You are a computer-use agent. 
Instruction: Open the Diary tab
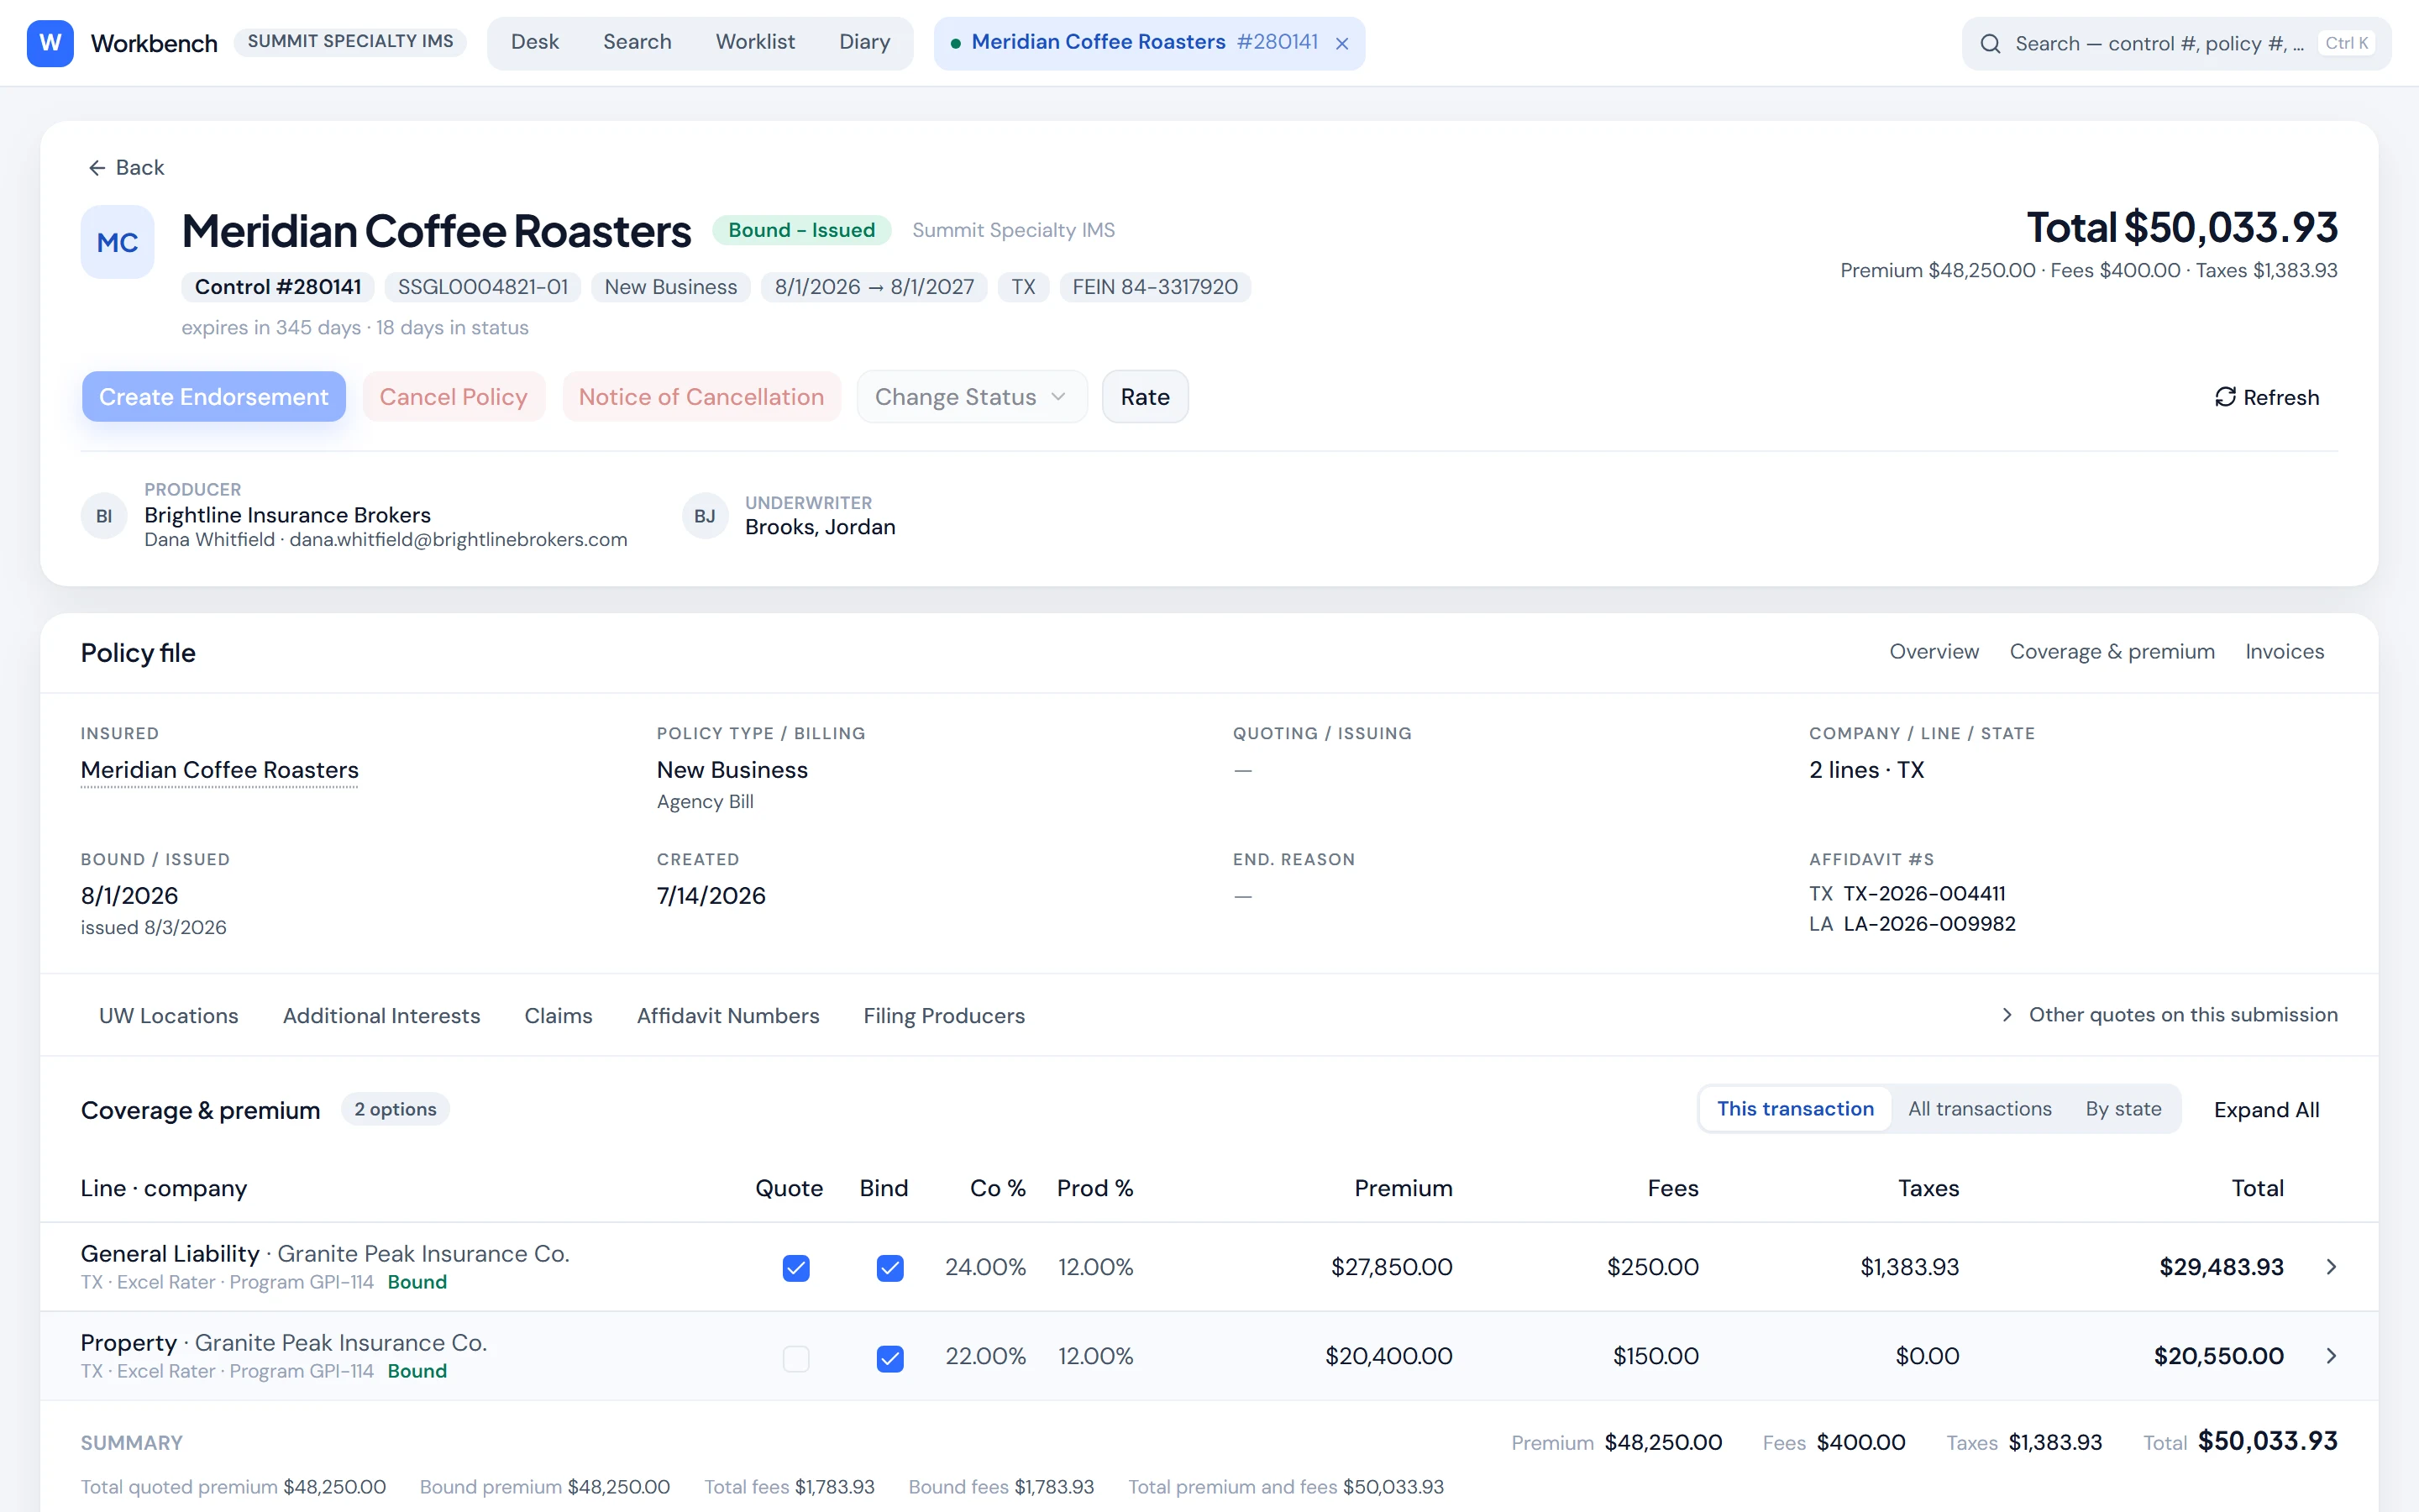(864, 43)
